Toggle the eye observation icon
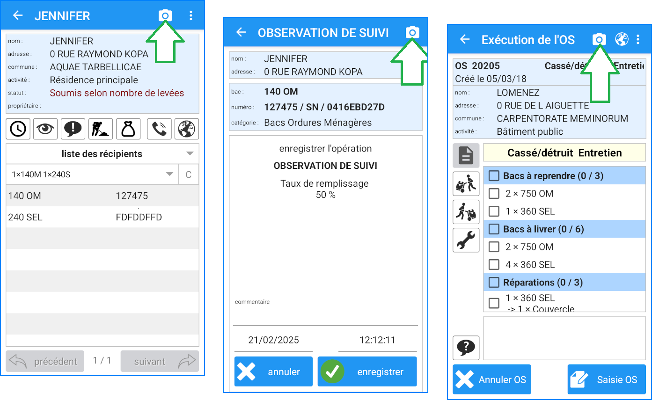 click(45, 129)
